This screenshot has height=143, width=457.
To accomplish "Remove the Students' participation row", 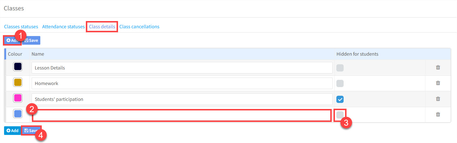I will [x=438, y=99].
